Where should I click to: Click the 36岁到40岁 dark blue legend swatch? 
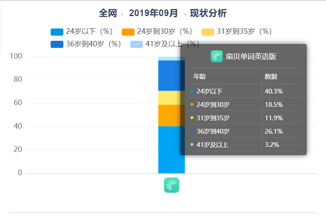(x=57, y=44)
